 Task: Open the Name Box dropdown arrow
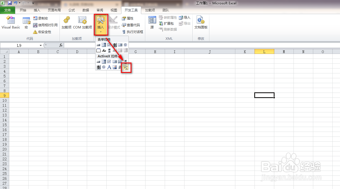[41, 45]
